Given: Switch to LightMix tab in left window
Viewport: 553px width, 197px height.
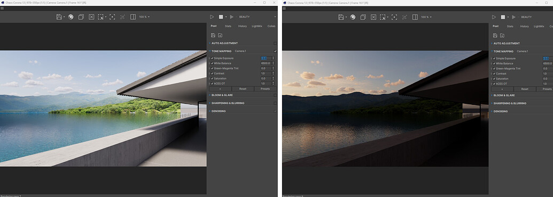Looking at the screenshot, I should 257,26.
